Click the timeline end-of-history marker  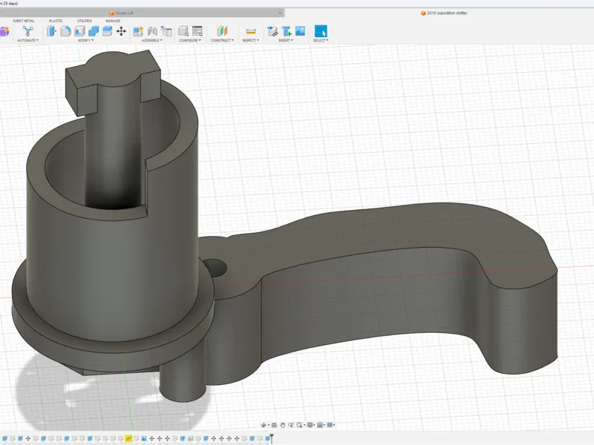coord(272,438)
